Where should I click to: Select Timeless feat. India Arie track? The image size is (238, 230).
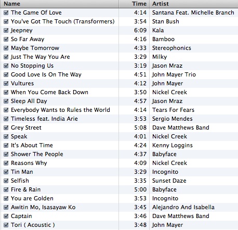tap(44, 119)
